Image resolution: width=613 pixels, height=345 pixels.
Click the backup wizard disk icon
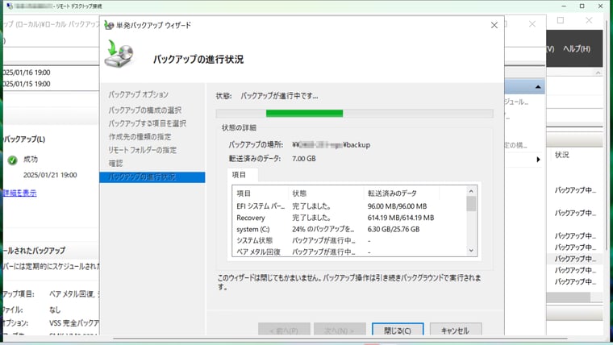coord(119,54)
